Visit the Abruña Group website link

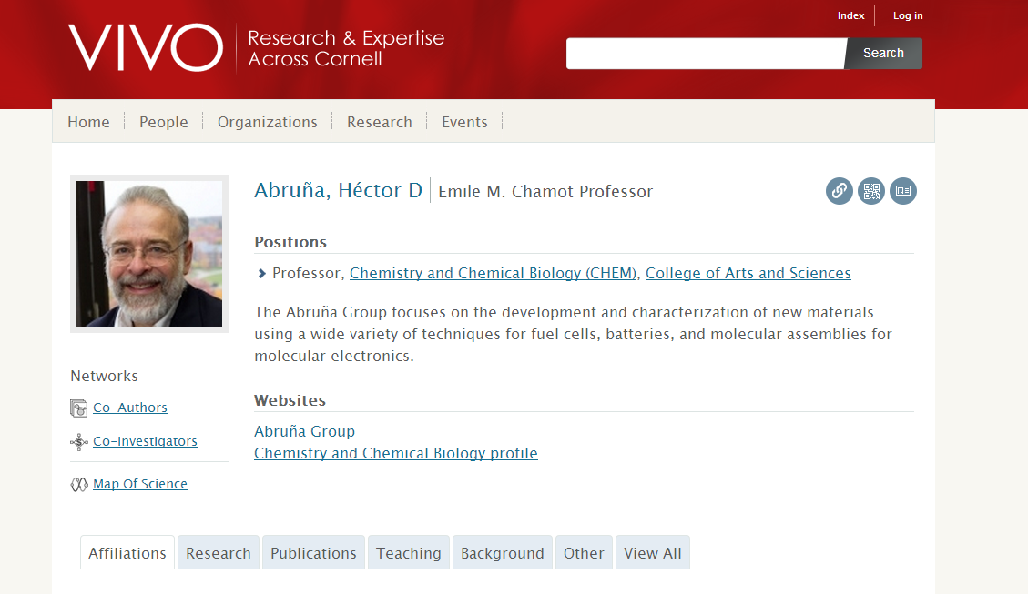point(304,431)
